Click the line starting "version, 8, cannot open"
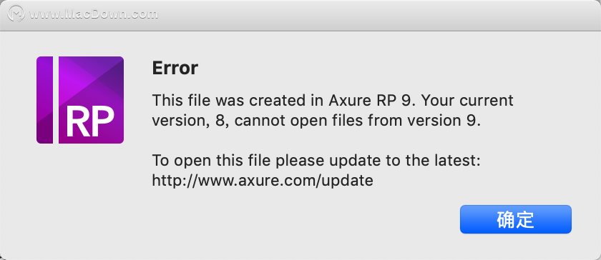601x260 pixels. (316, 121)
